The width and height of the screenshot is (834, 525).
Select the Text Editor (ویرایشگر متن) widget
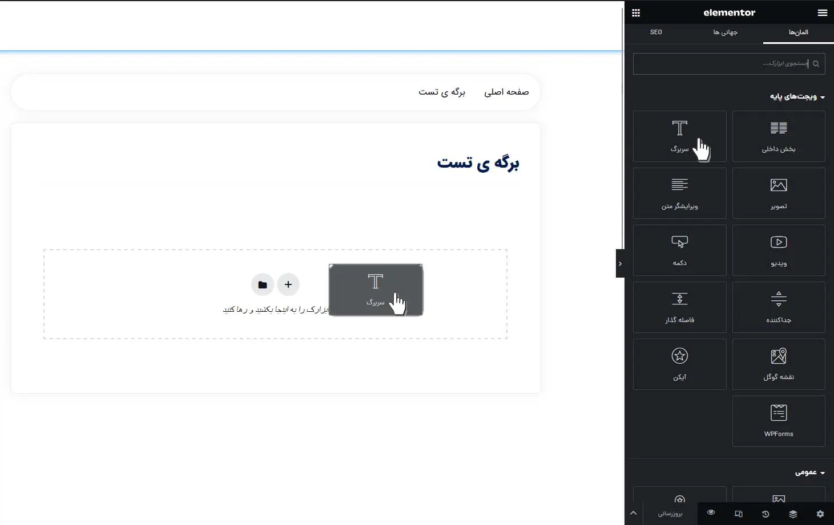coord(679,193)
